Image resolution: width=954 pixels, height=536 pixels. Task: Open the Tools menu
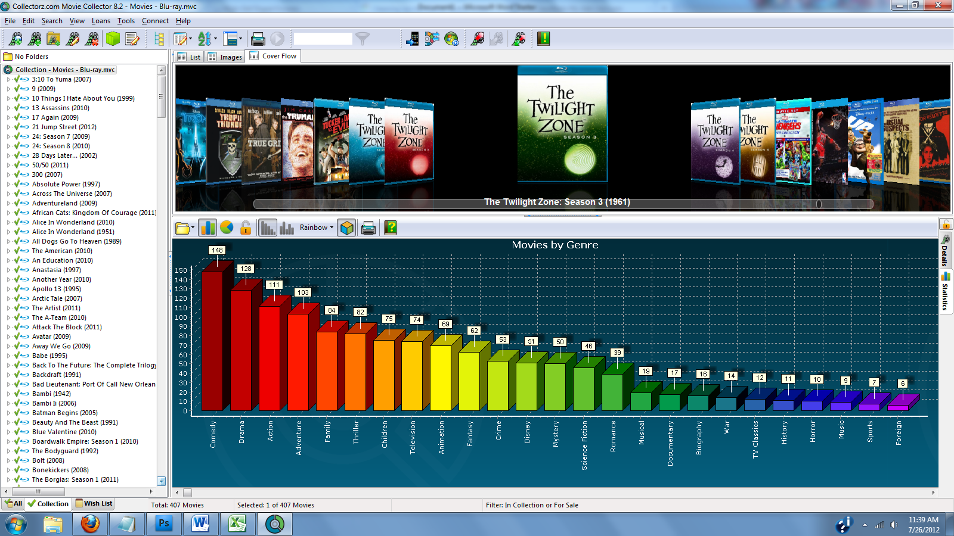[x=126, y=21]
